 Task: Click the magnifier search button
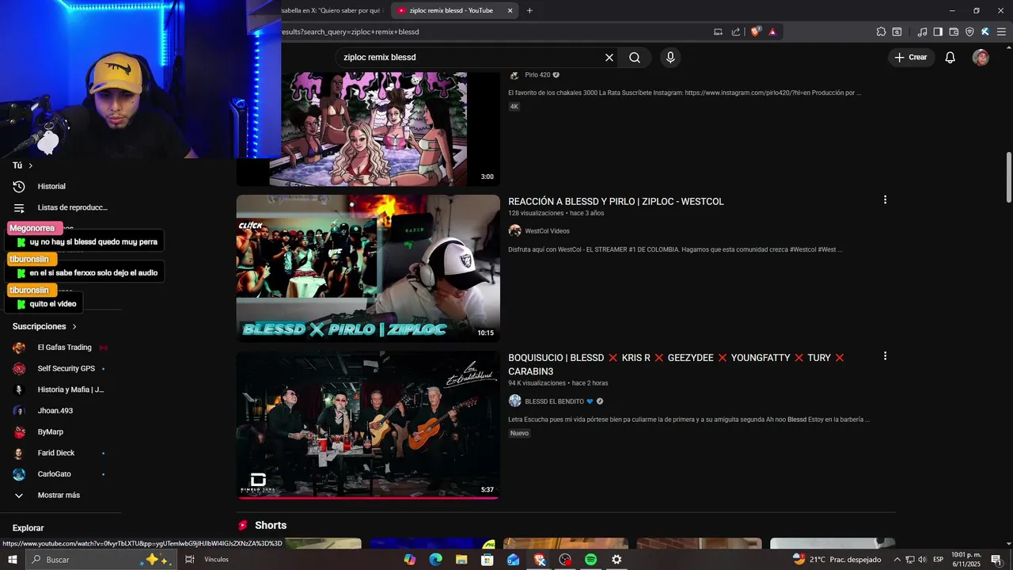pyautogui.click(x=635, y=58)
